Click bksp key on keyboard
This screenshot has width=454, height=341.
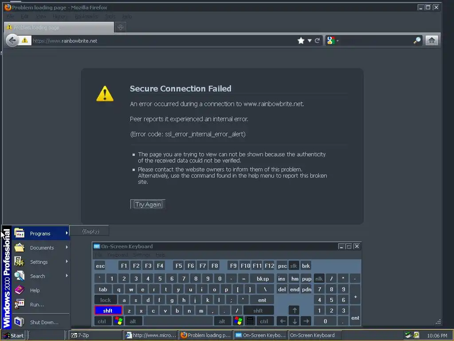(262, 279)
